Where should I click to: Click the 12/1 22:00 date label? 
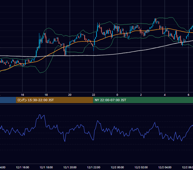tap(94, 167)
